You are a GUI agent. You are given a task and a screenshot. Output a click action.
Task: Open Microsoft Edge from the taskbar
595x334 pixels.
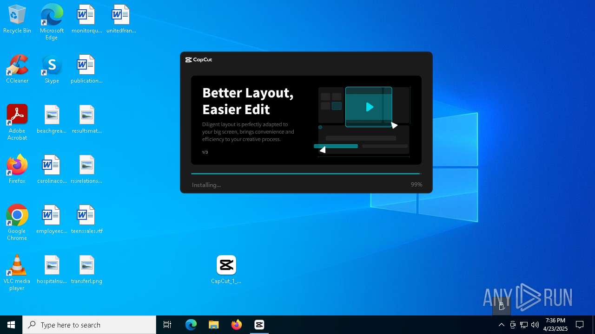pos(191,325)
